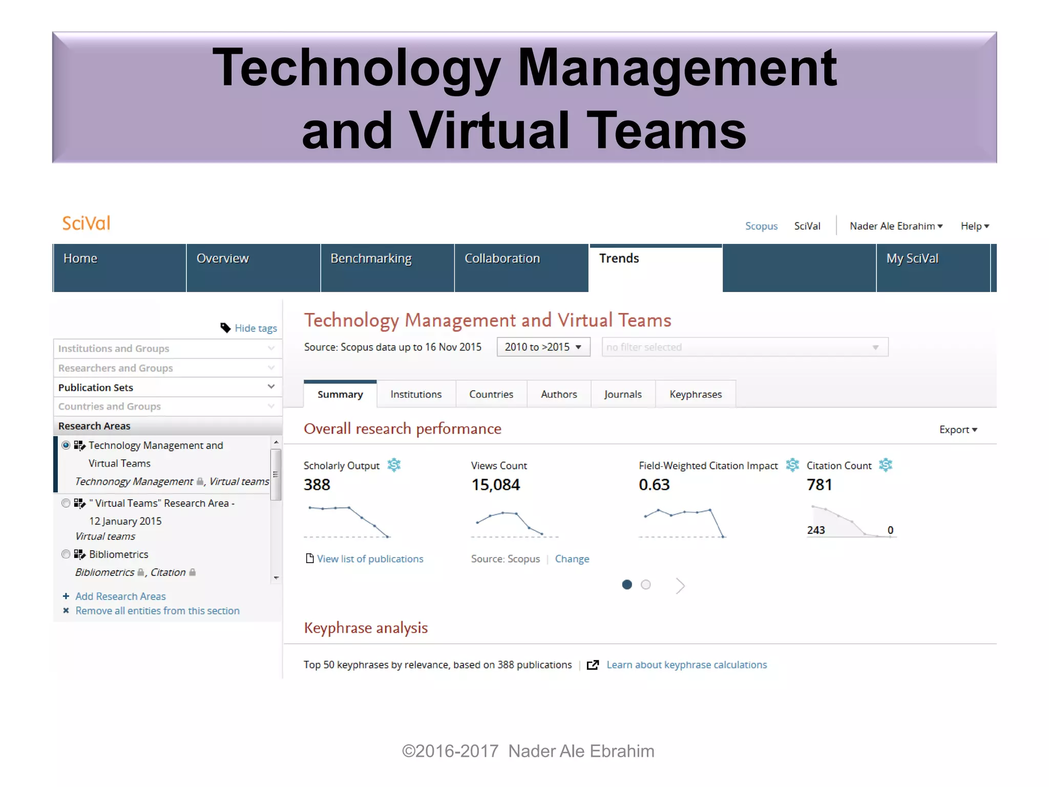1049x787 pixels.
Task: Select Virtual Teams Research Area radio button
Action: click(66, 503)
